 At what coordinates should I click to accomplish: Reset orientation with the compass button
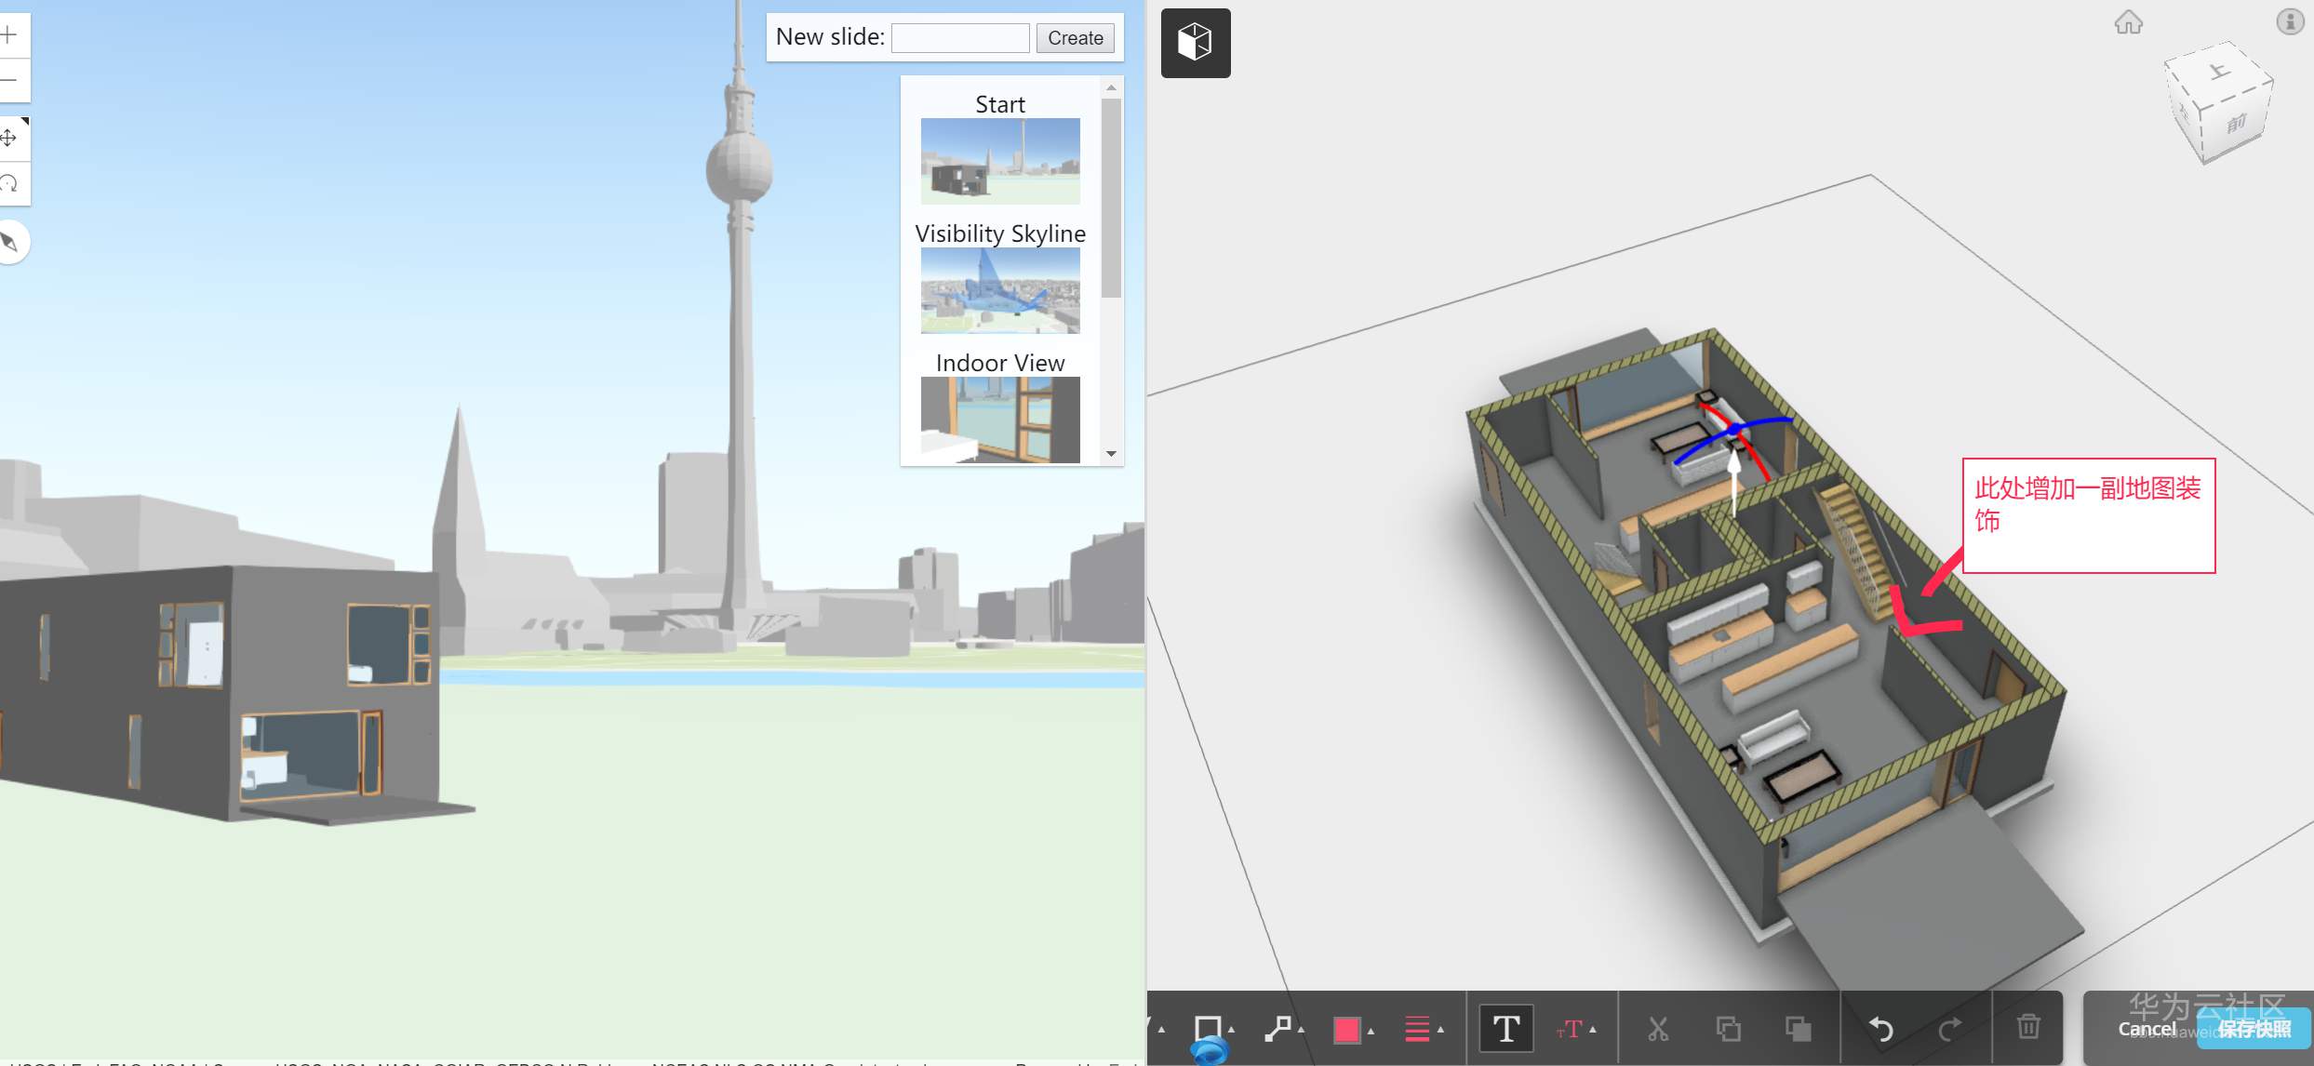9,243
